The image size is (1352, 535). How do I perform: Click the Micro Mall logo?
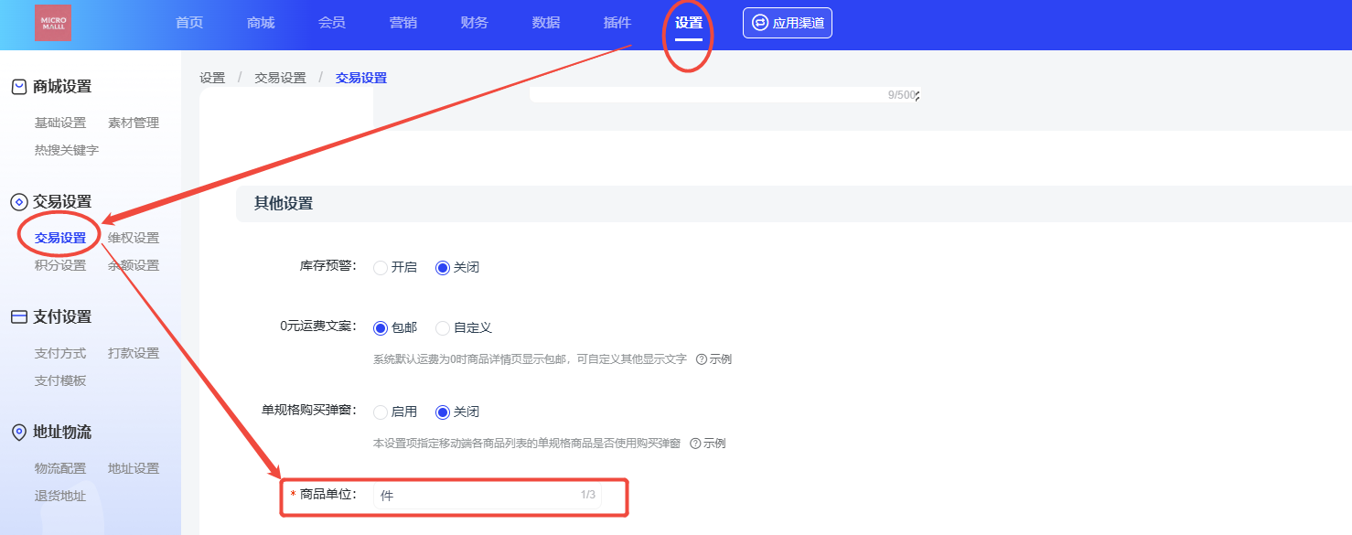click(x=52, y=23)
